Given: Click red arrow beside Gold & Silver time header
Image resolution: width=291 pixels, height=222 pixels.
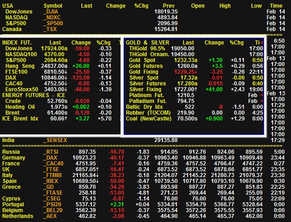Looking at the screenshot, I should tap(261, 43).
